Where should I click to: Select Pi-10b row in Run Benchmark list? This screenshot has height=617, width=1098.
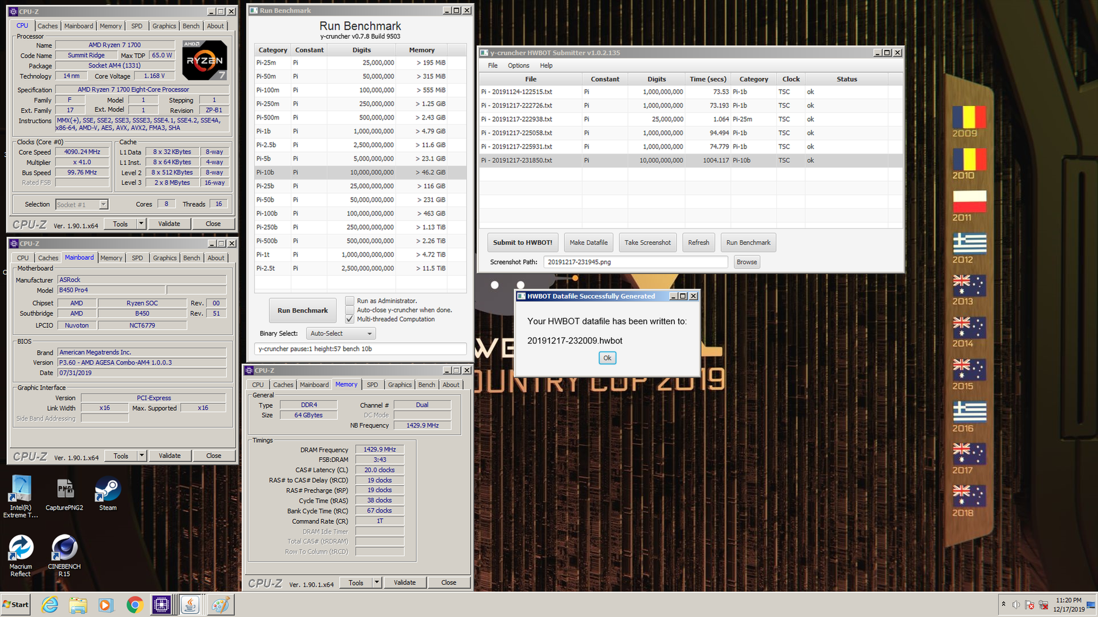(x=360, y=172)
